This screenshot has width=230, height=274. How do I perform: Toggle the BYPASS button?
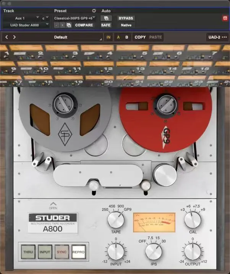pyautogui.click(x=126, y=18)
